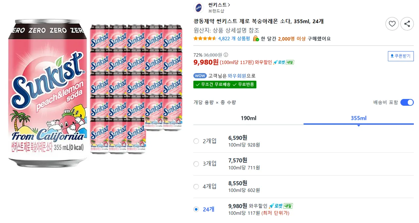This screenshot has width=419, height=223.
Task: Click the heart wishlist icon
Action: pos(392,24)
